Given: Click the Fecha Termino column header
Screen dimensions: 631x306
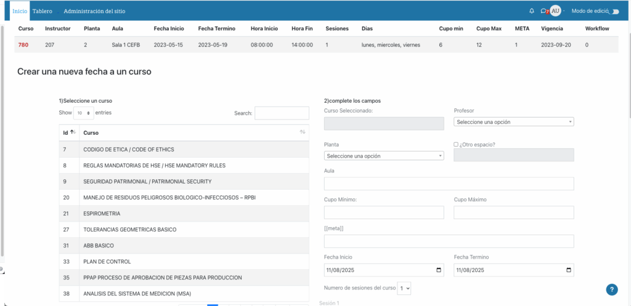Looking at the screenshot, I should tap(217, 28).
